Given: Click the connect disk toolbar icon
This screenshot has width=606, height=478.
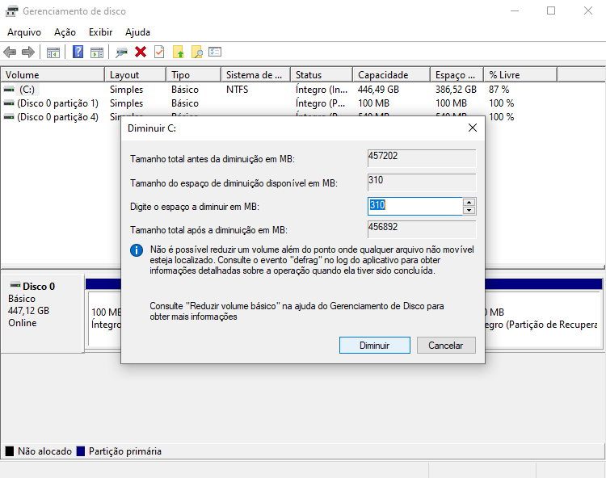Looking at the screenshot, I should 122,52.
